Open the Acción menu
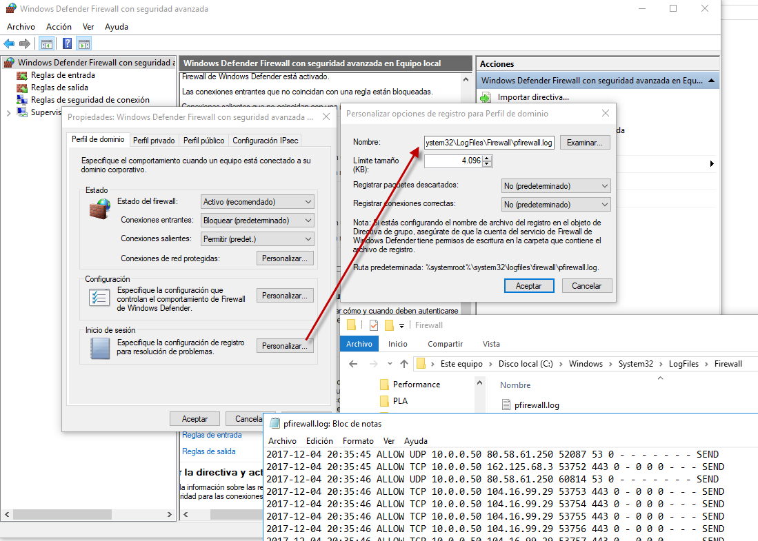Image resolution: width=758 pixels, height=541 pixels. click(59, 27)
